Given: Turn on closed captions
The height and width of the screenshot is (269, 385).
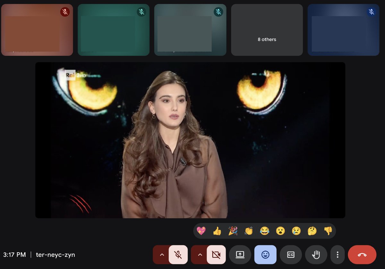Looking at the screenshot, I should pyautogui.click(x=291, y=255).
